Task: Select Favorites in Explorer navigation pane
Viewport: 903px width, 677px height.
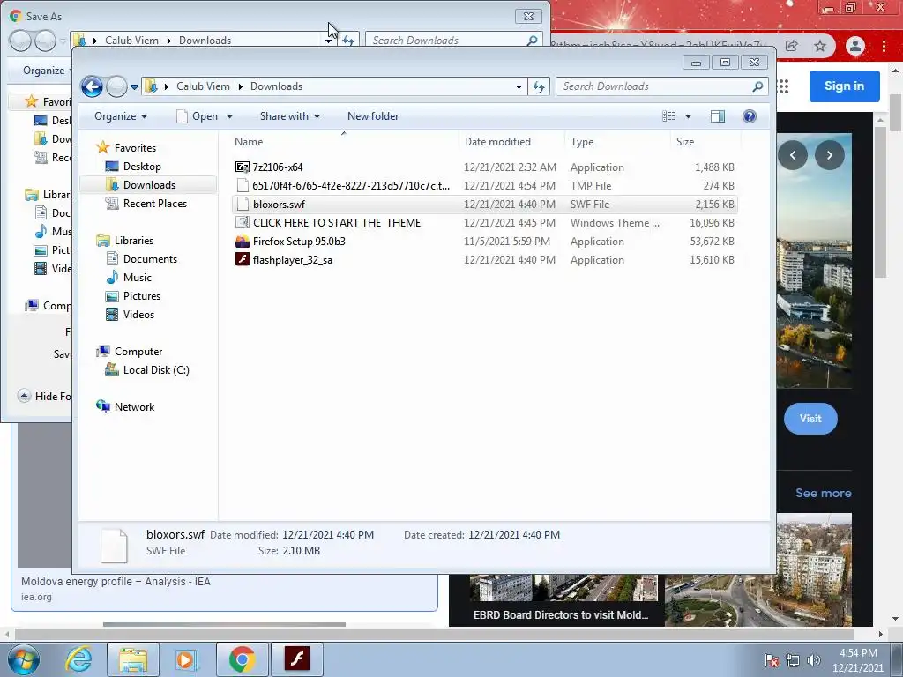Action: click(135, 148)
